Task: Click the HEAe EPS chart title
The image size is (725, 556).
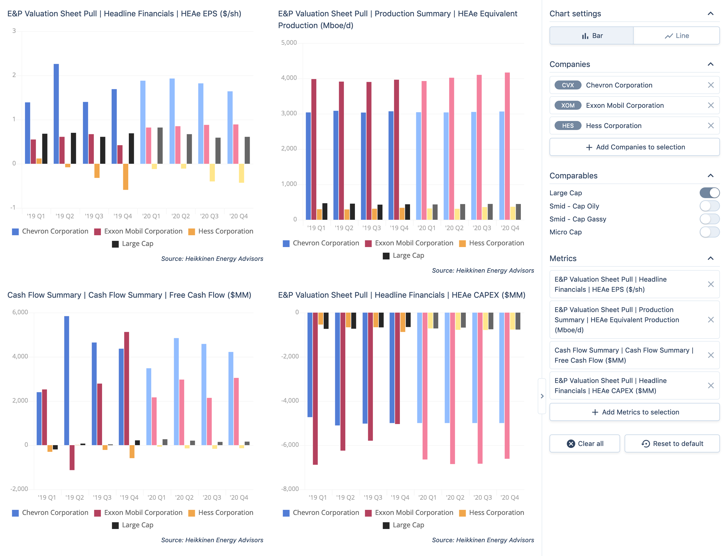Action: click(x=124, y=14)
